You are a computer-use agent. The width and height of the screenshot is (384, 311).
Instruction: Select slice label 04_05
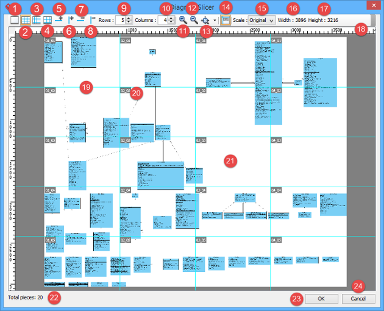click(x=276, y=240)
